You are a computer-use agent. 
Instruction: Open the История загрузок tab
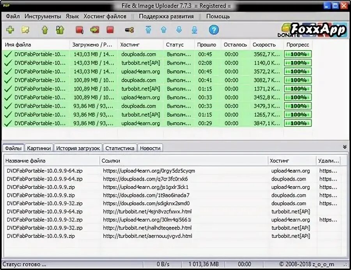coord(78,148)
